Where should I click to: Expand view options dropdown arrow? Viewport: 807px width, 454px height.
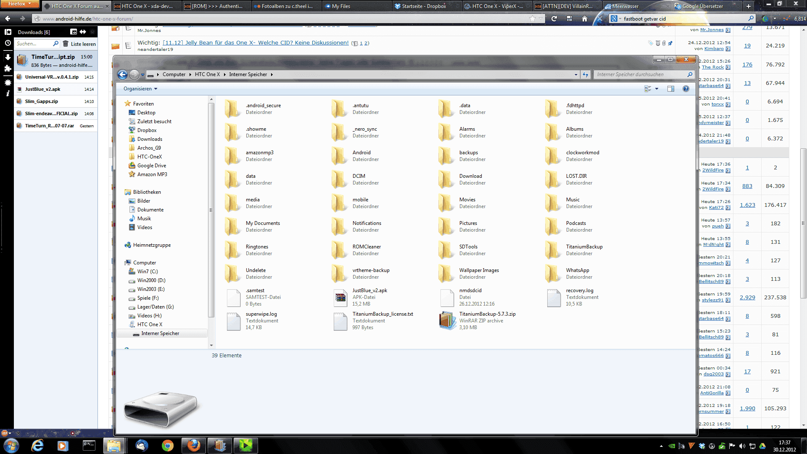[657, 89]
